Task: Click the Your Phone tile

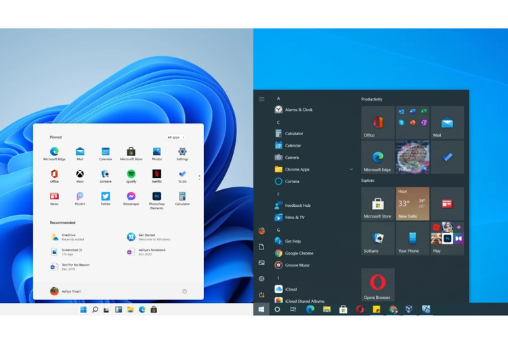Action: (x=412, y=239)
